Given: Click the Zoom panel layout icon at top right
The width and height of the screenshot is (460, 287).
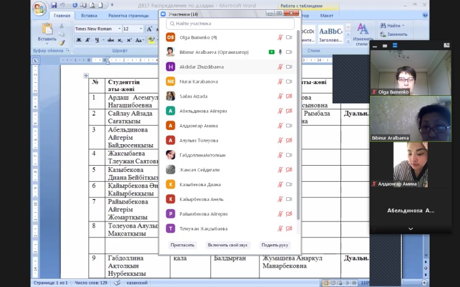Looking at the screenshot, I should 446,45.
